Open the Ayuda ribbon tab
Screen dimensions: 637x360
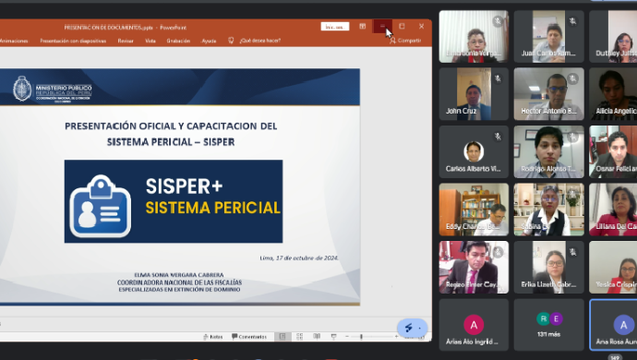click(x=209, y=41)
